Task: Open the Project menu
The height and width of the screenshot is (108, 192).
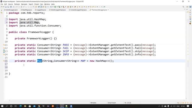Action: click(37, 4)
